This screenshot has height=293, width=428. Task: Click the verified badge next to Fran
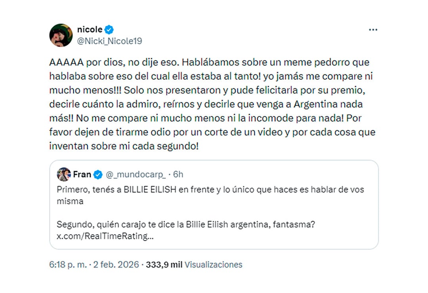(x=98, y=173)
